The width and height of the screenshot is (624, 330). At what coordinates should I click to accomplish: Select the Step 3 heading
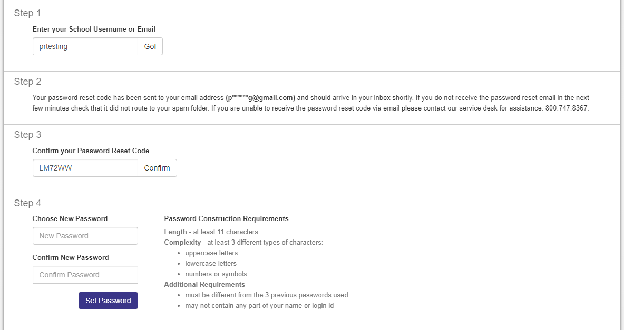(27, 135)
